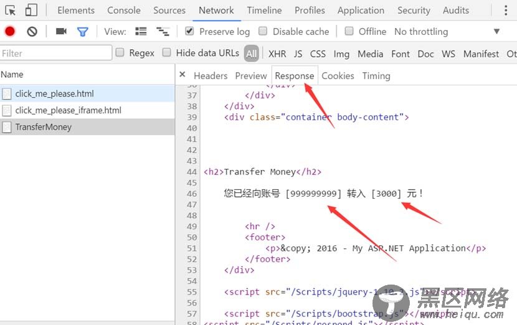Activate the inspect element picker icon
Image resolution: width=517 pixels, height=325 pixels.
point(10,11)
